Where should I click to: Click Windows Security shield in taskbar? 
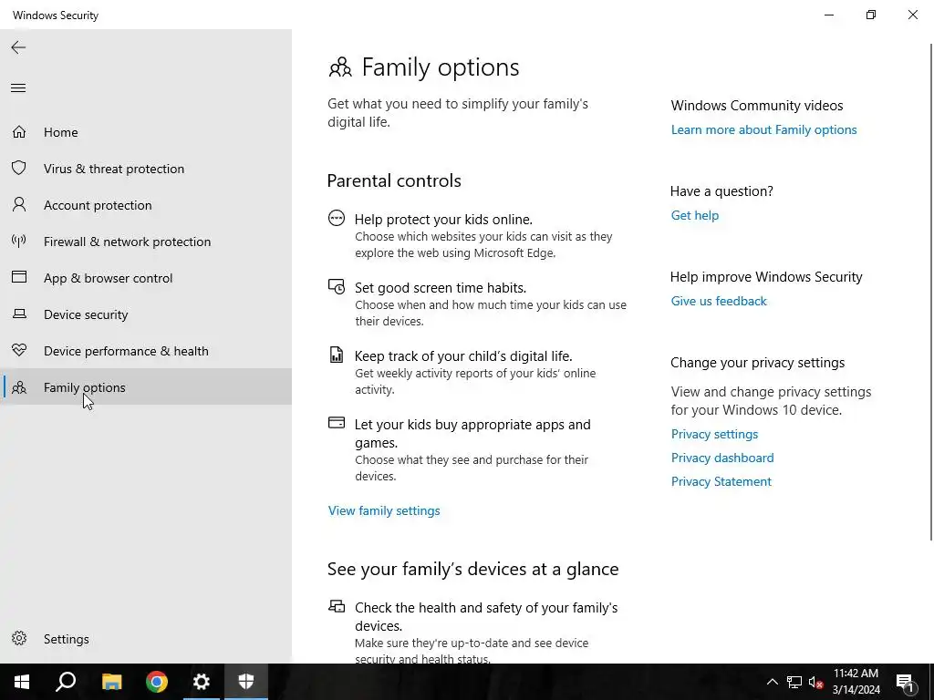pyautogui.click(x=246, y=682)
